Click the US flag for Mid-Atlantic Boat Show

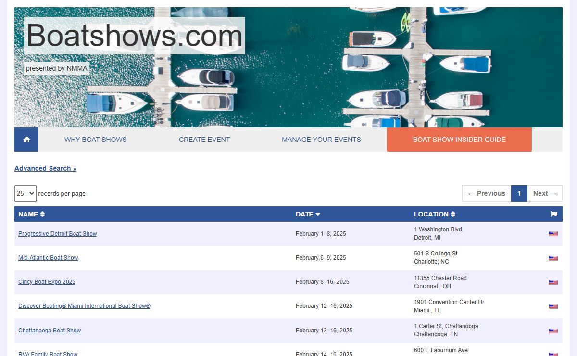click(x=553, y=258)
